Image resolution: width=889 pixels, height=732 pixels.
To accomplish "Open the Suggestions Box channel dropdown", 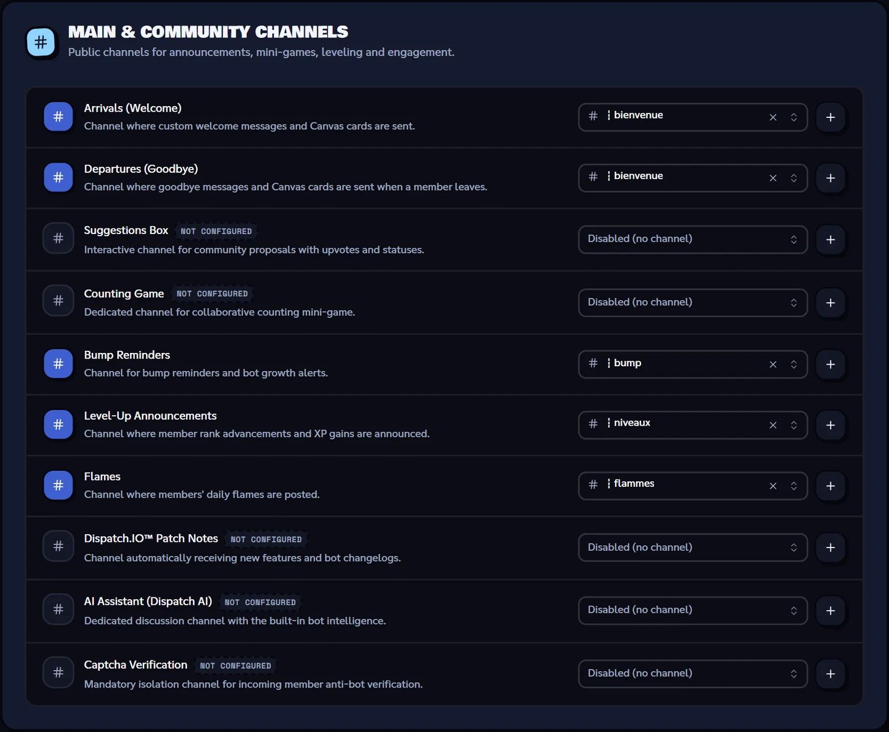I will click(693, 240).
